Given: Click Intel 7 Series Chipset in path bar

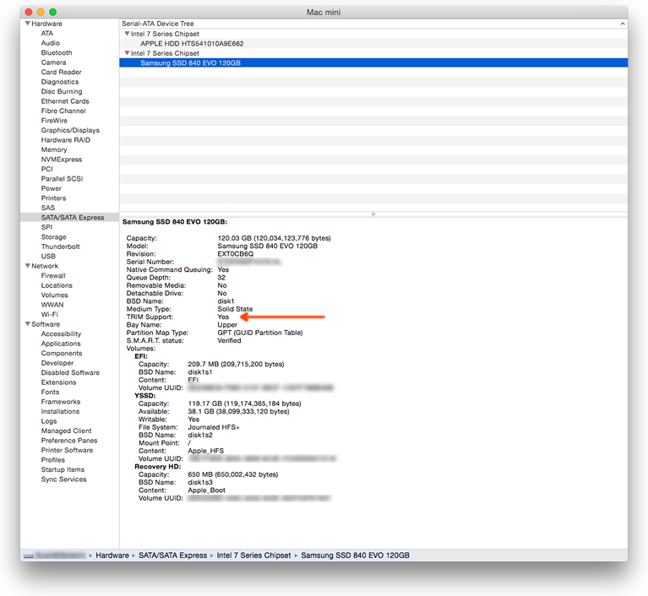Looking at the screenshot, I should click(x=253, y=555).
